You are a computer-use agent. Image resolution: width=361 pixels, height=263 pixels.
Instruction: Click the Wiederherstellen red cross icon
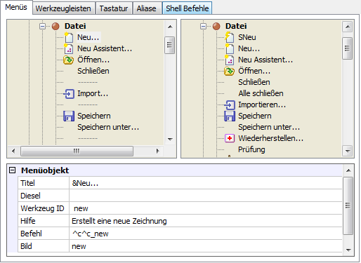pyautogui.click(x=230, y=138)
